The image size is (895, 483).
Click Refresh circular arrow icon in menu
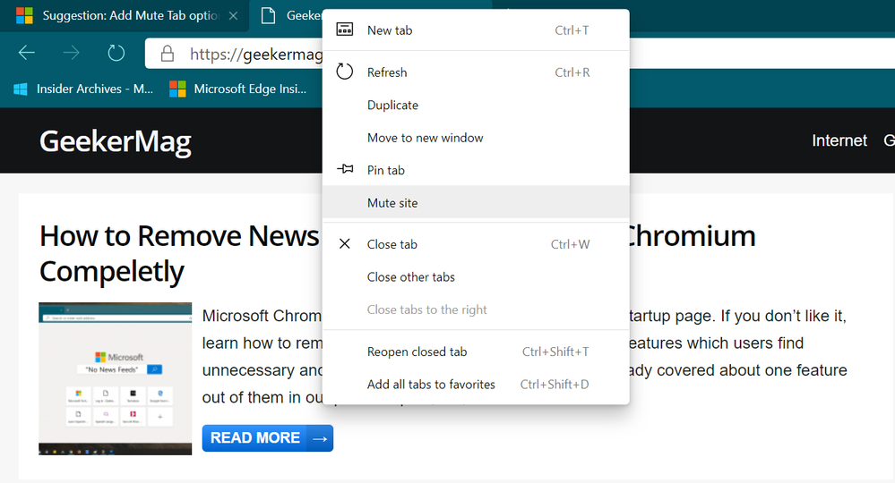345,72
